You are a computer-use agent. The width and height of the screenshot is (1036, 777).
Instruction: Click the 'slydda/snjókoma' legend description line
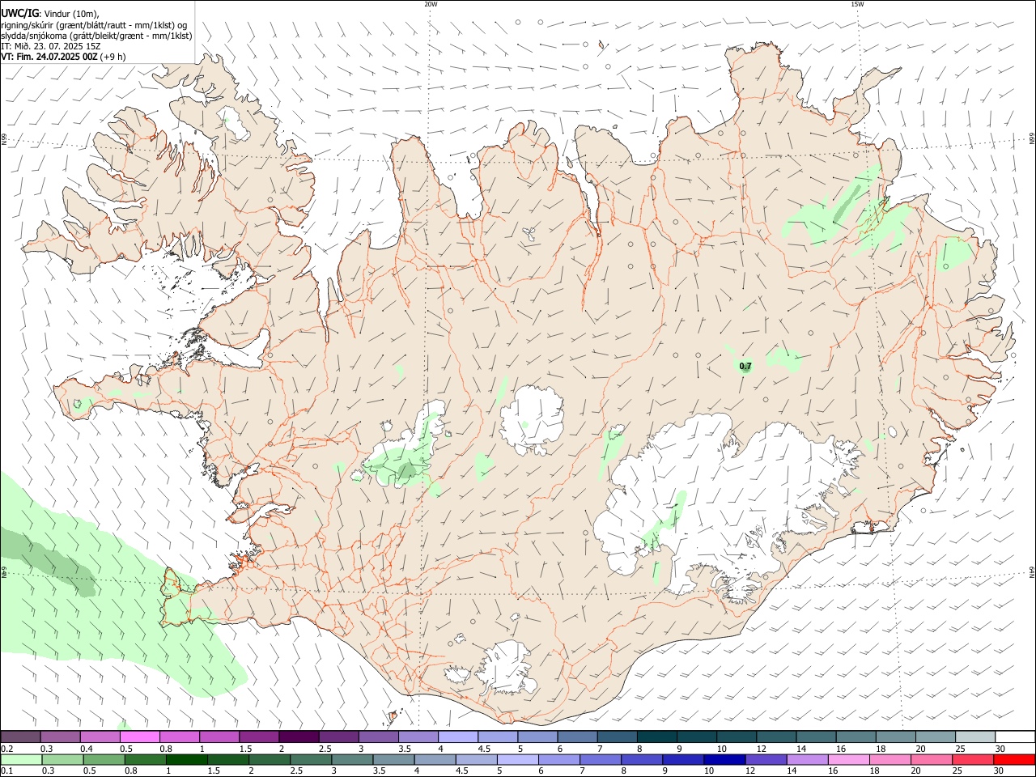(96, 36)
